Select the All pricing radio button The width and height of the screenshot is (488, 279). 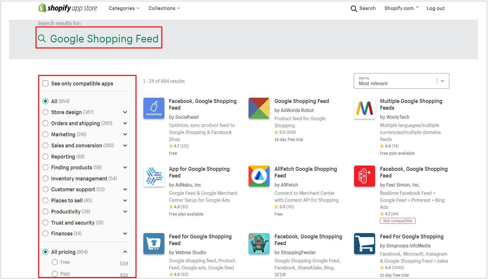point(45,252)
